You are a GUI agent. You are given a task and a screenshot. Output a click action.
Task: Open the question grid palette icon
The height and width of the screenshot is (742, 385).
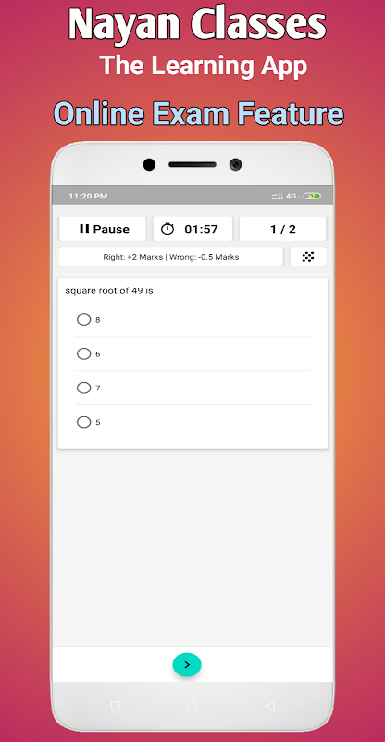pyautogui.click(x=308, y=257)
